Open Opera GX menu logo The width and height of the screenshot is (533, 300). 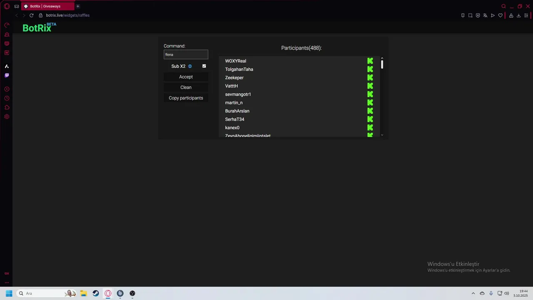(x=7, y=6)
